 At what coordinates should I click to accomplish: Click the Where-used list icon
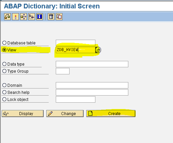click(x=24, y=17)
